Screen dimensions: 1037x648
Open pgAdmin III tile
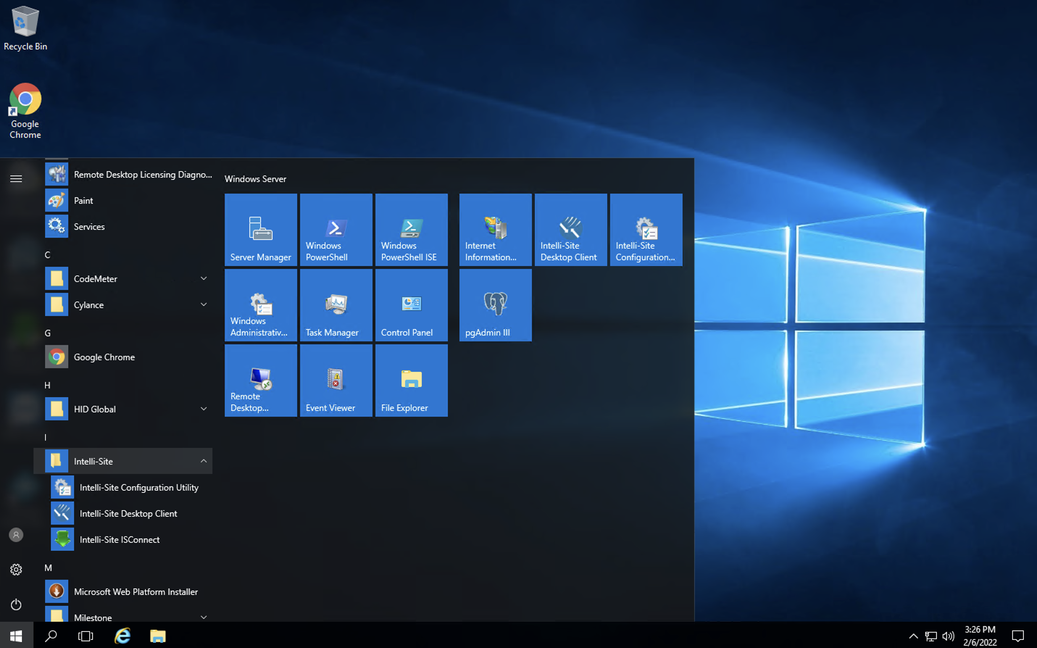495,305
